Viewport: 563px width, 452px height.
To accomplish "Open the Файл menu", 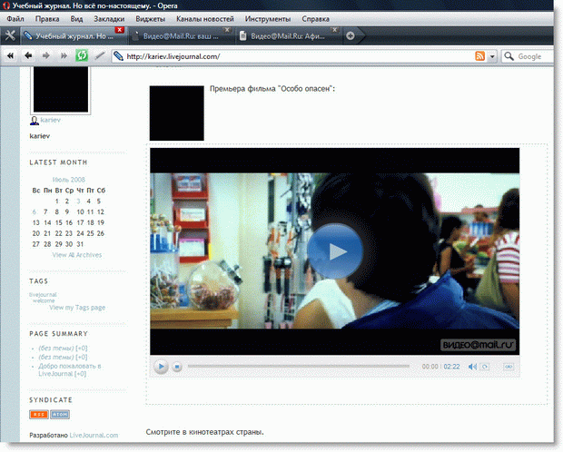I will 15,19.
